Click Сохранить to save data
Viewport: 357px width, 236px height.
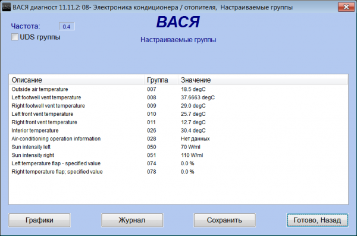pyautogui.click(x=224, y=220)
